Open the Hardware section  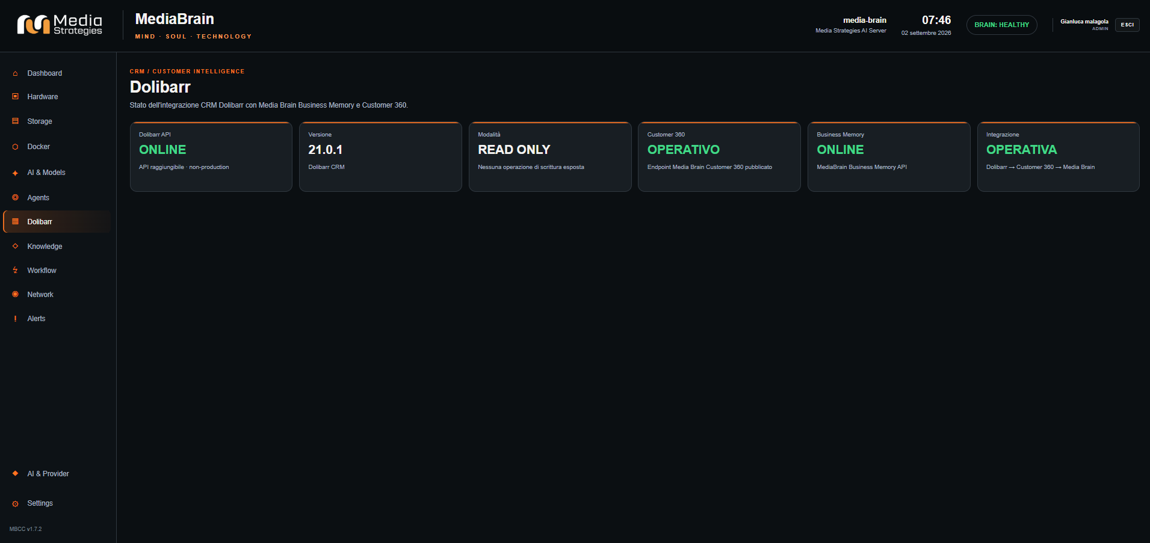coord(58,96)
